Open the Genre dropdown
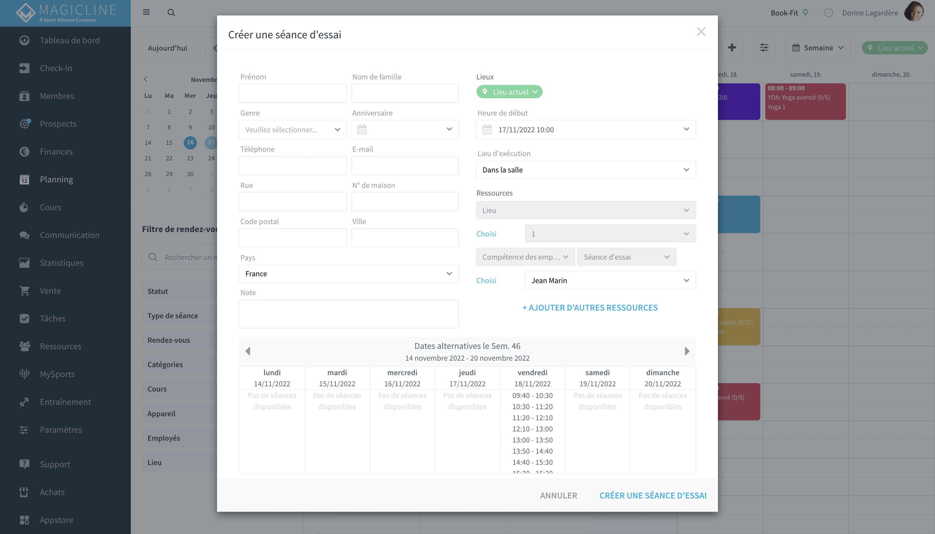 [292, 129]
